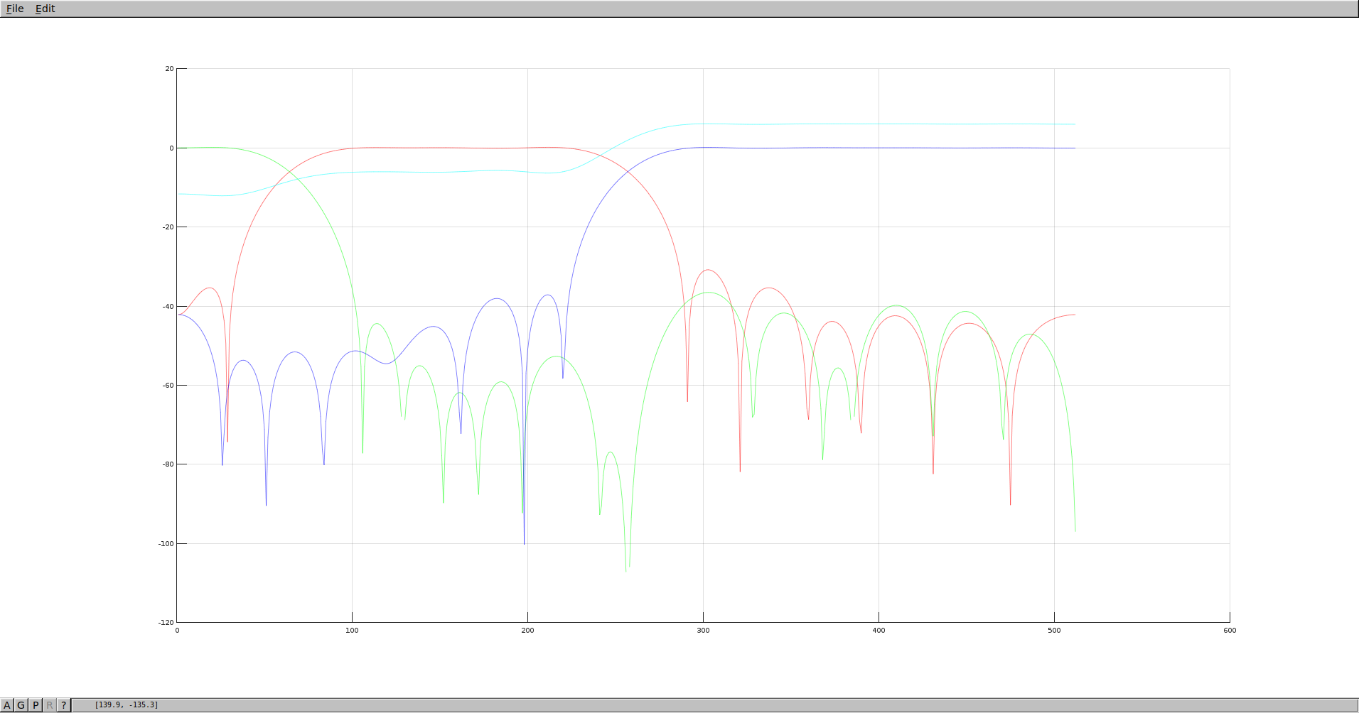Click the greyed-out 'R' rotate button
The width and height of the screenshot is (1359, 713).
point(50,705)
